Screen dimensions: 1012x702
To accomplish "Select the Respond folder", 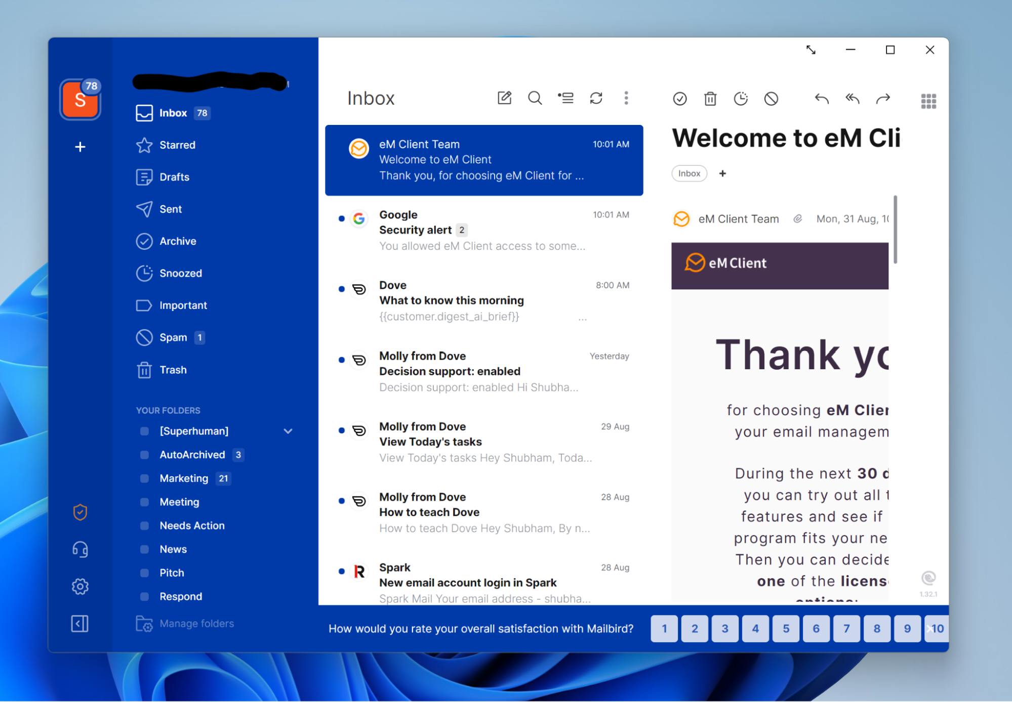I will 181,596.
